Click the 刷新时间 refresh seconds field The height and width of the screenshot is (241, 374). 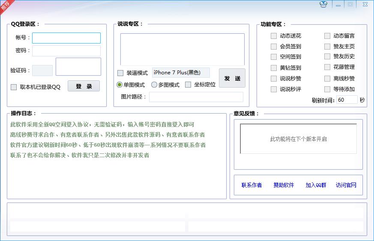(347, 100)
